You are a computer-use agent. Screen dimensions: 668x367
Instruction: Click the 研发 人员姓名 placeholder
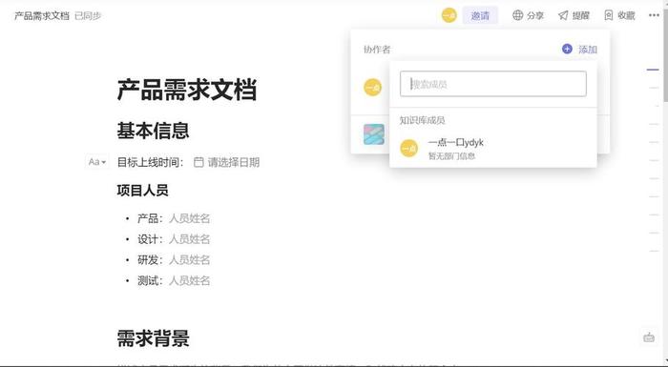click(190, 259)
